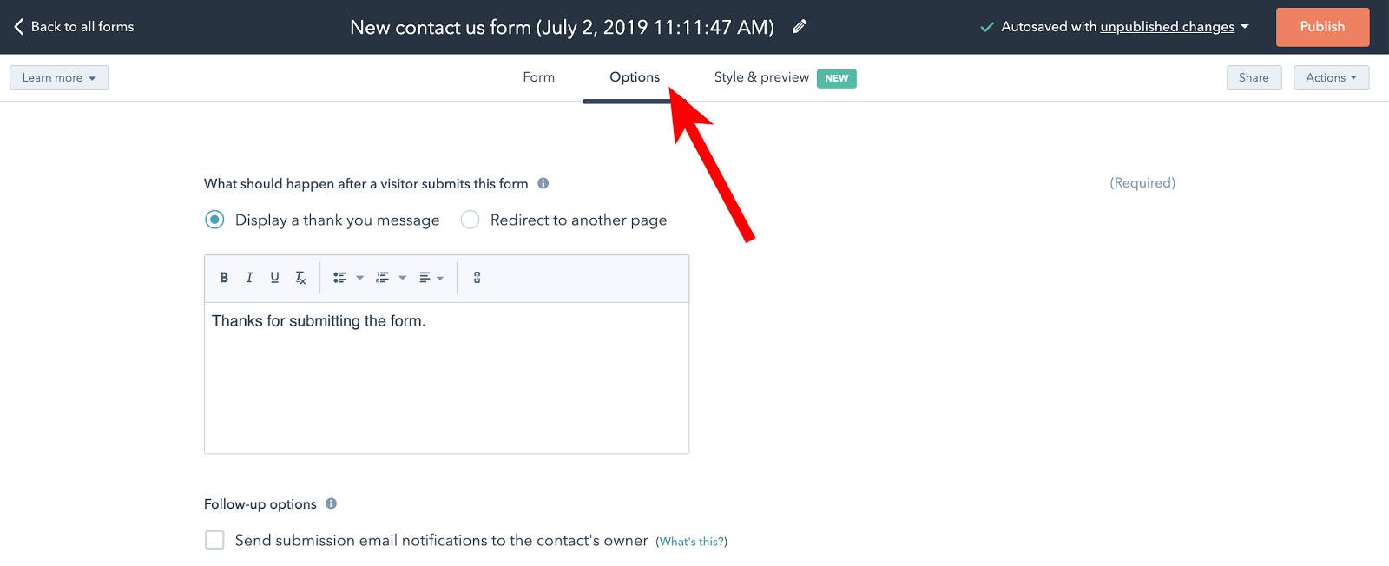Enable submission email notifications checkbox
Image resolution: width=1389 pixels, height=566 pixels.
click(214, 540)
